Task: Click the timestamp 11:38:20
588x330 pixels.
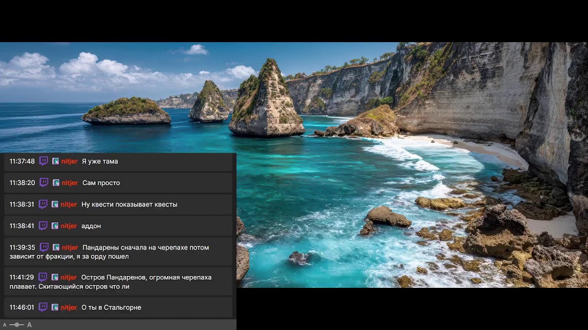Action: 22,183
